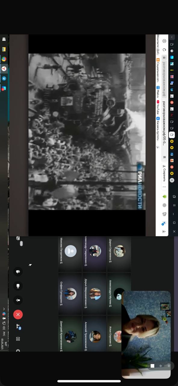Add a new browser tab with plus button
178x386 pixels.
(172, 180)
